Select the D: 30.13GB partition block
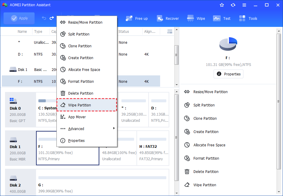The width and height of the screenshot is (283, 196). click(159, 110)
